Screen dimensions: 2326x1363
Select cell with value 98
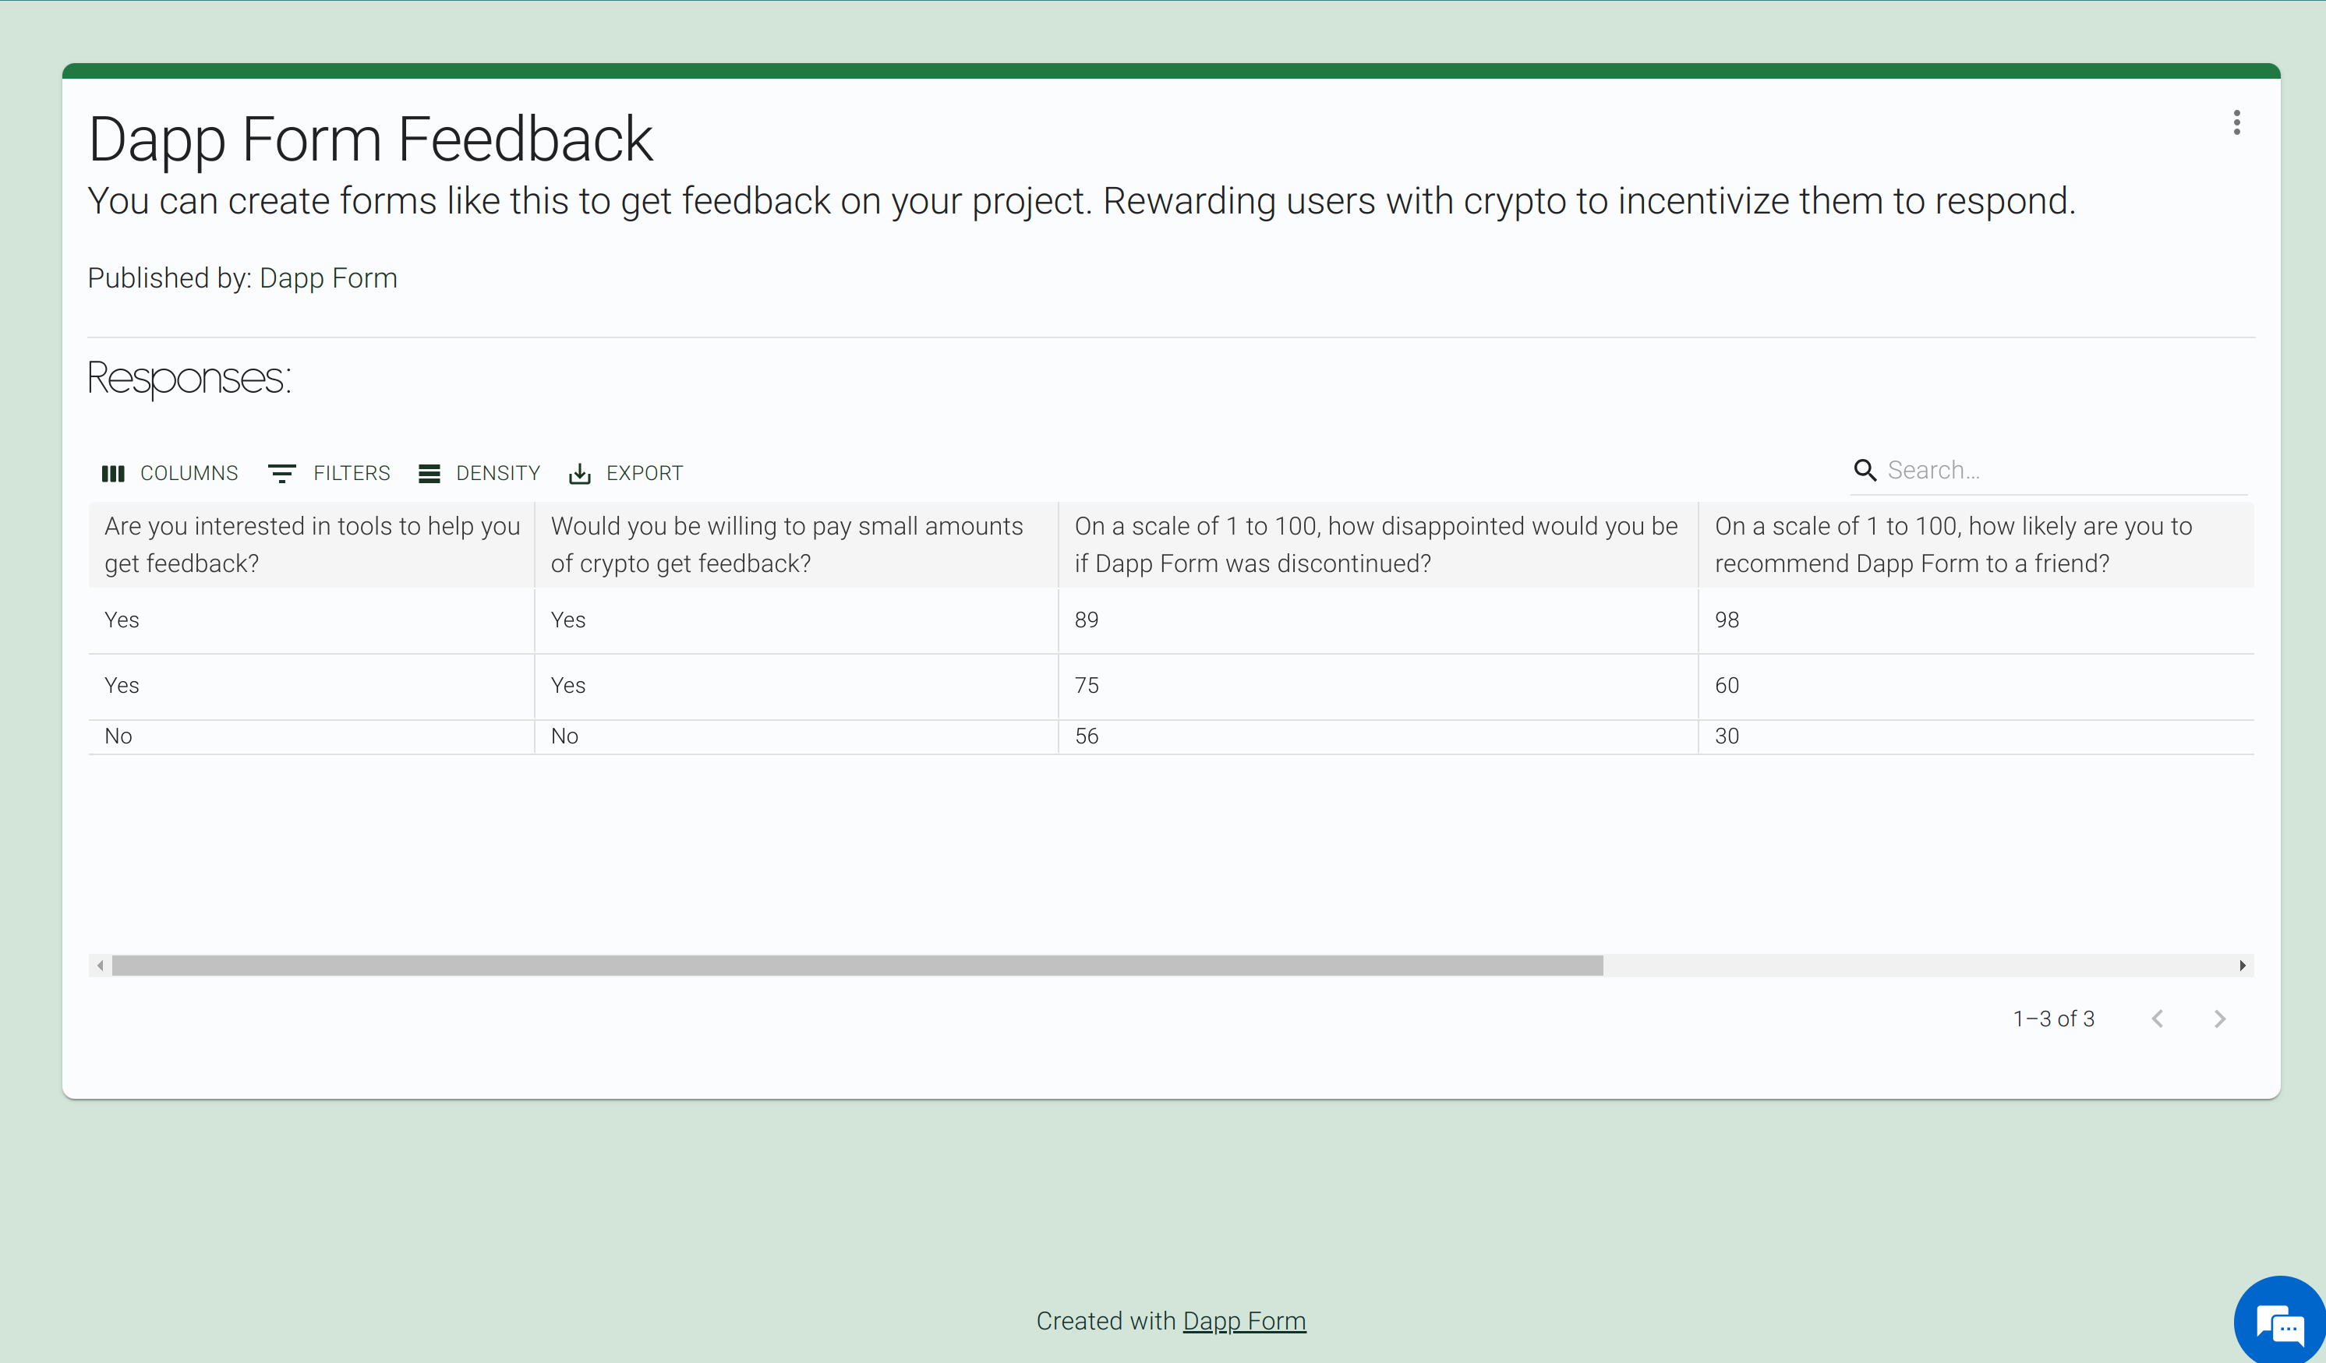pos(1976,620)
